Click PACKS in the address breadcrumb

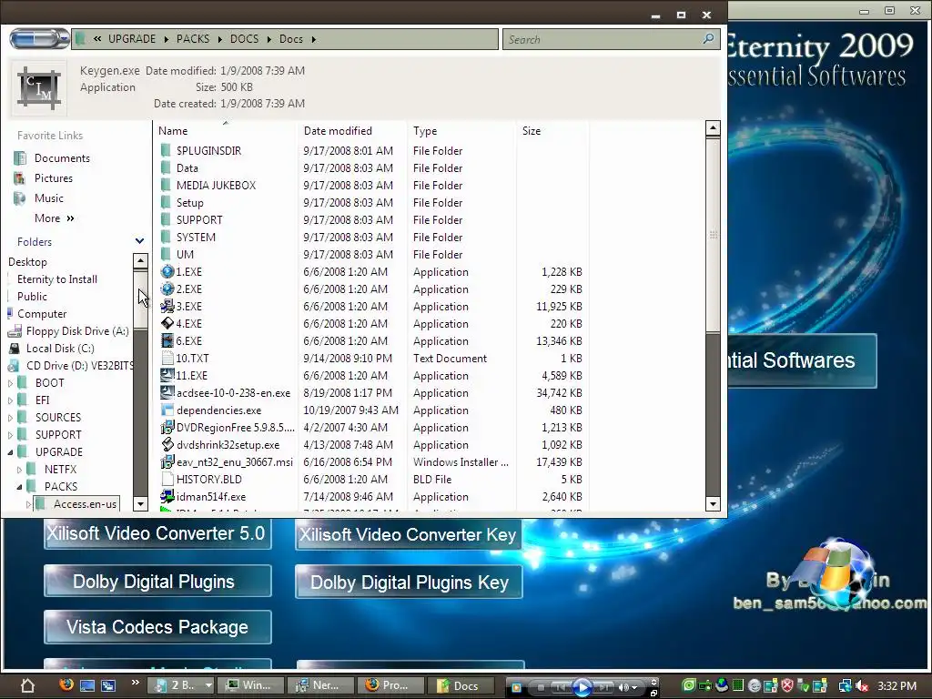pos(193,38)
